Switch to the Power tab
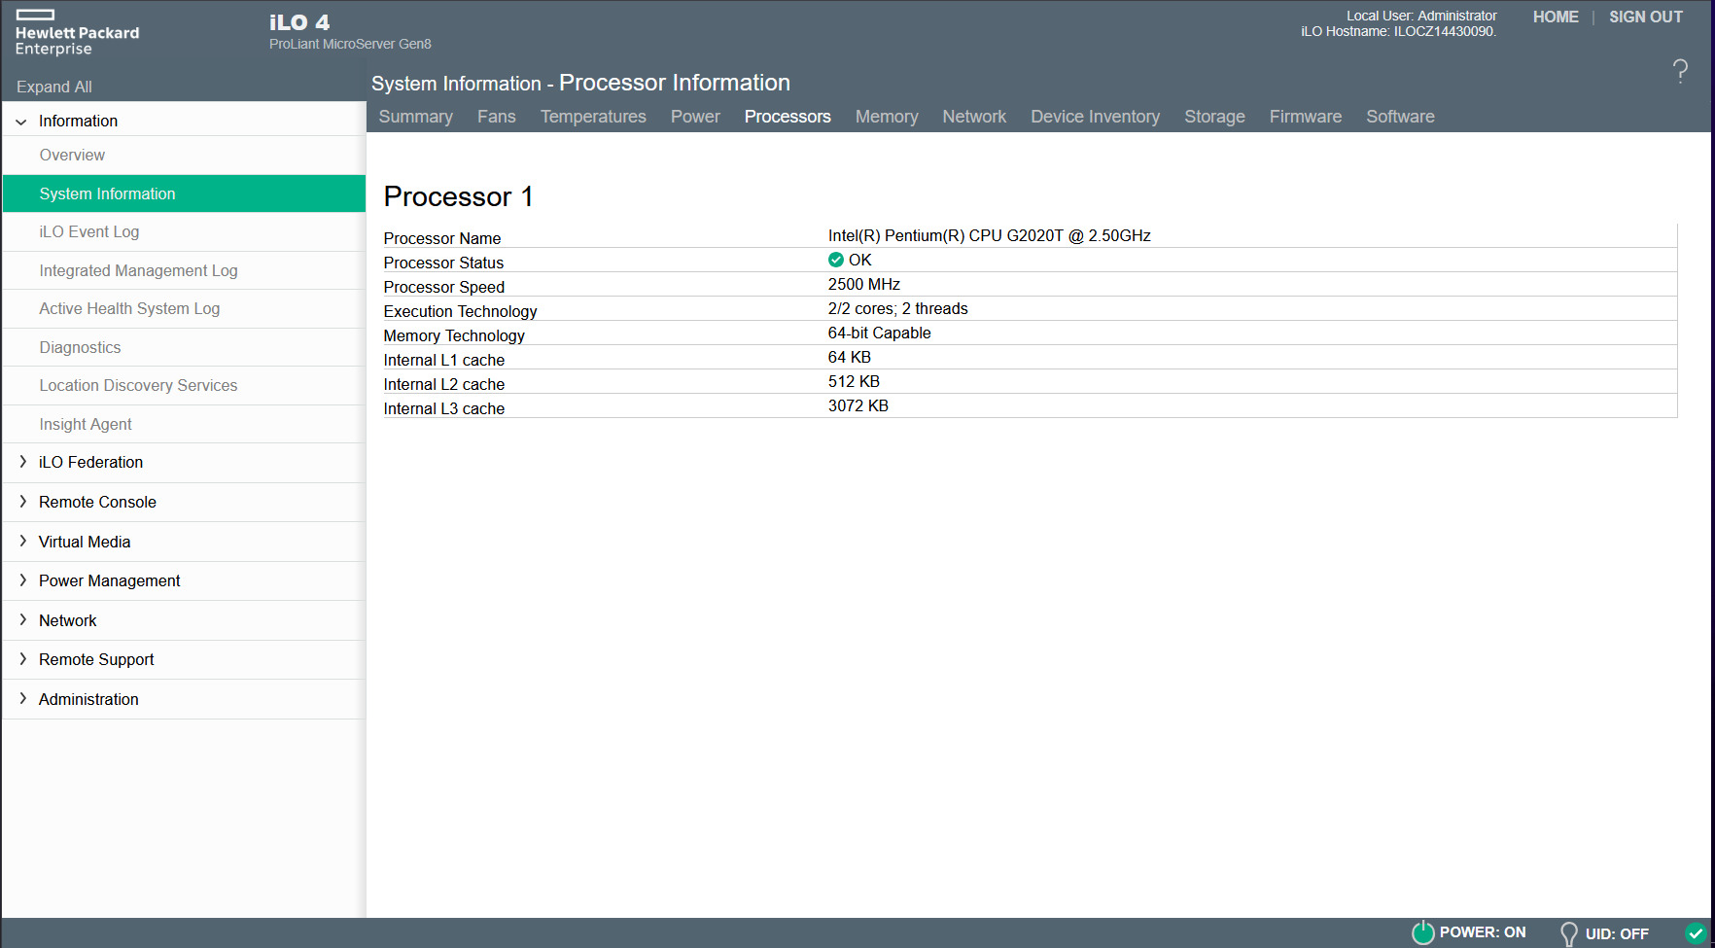This screenshot has height=948, width=1715. [x=695, y=117]
